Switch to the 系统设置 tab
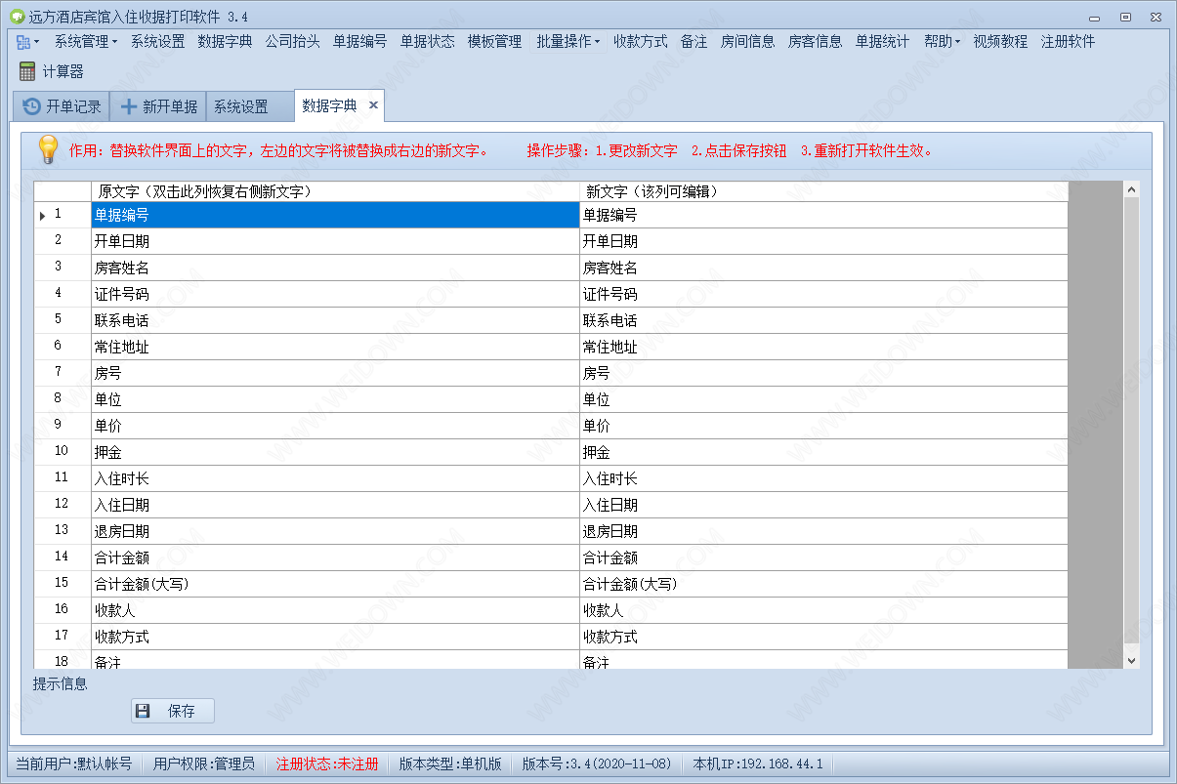This screenshot has width=1177, height=784. coord(250,106)
